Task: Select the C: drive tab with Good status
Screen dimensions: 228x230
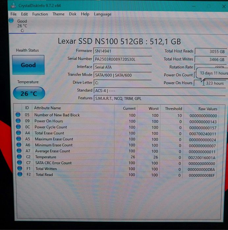Action: [22, 26]
